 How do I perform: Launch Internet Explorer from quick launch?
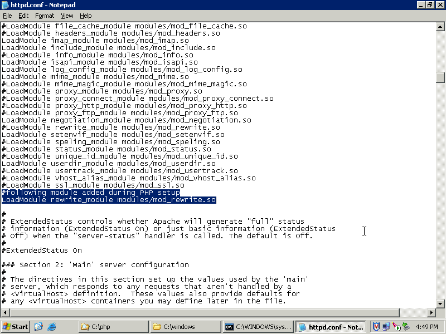pos(52,327)
